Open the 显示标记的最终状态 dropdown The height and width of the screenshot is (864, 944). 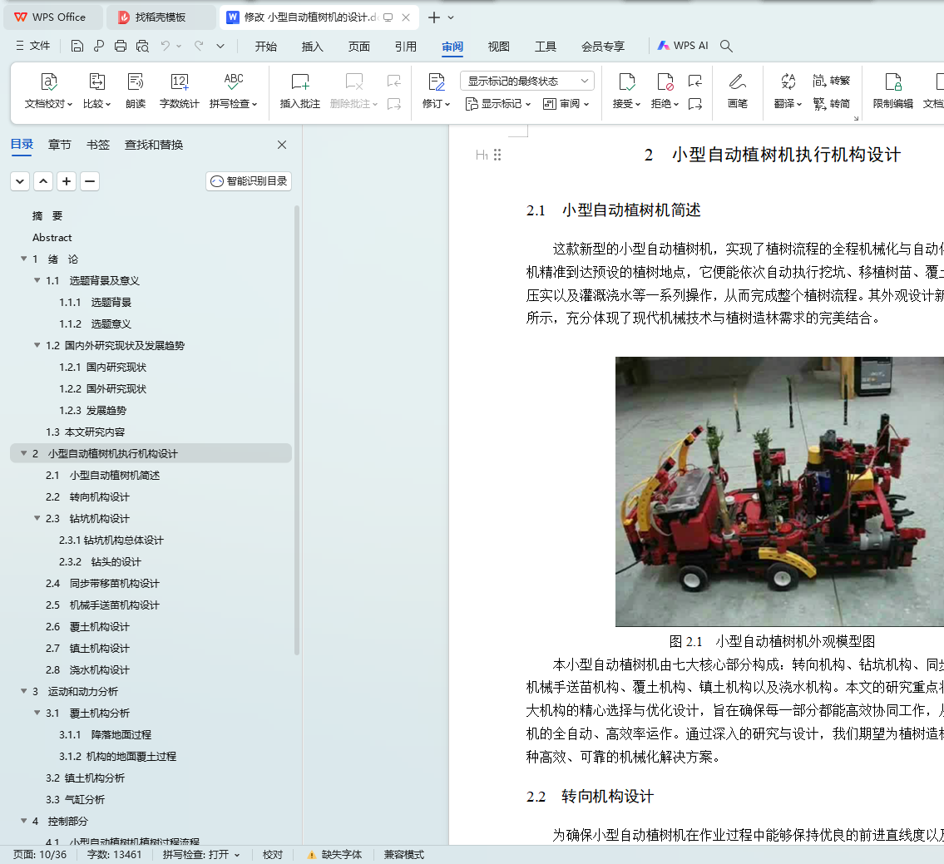[526, 81]
